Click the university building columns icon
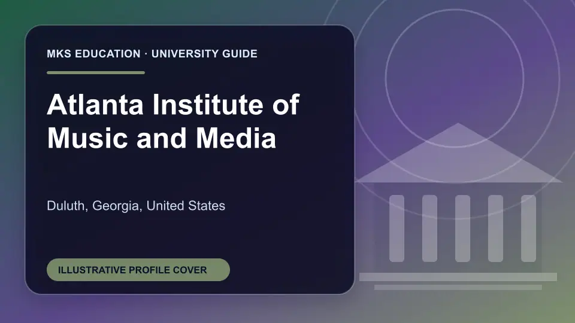Image resolution: width=575 pixels, height=323 pixels. pyautogui.click(x=458, y=206)
